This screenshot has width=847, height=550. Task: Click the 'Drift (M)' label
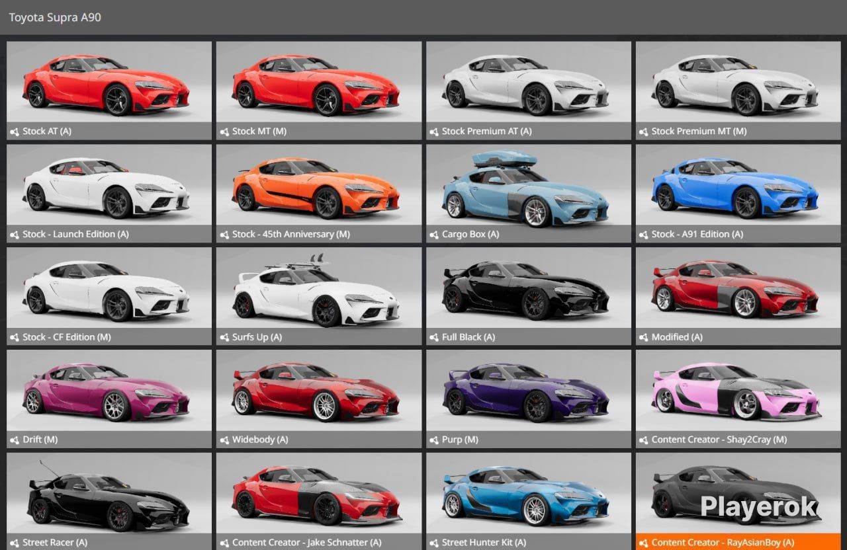[x=40, y=440]
